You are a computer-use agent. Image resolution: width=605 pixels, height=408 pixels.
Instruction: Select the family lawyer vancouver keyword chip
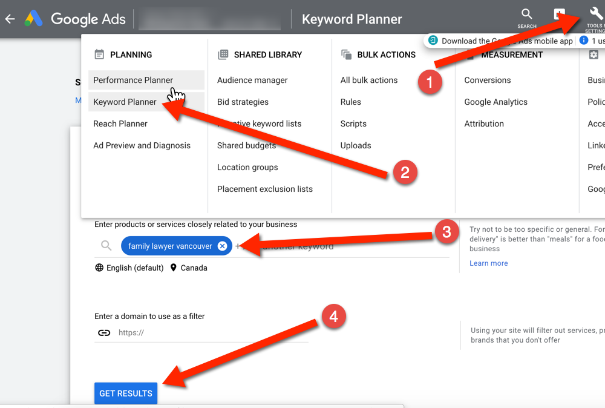point(170,246)
